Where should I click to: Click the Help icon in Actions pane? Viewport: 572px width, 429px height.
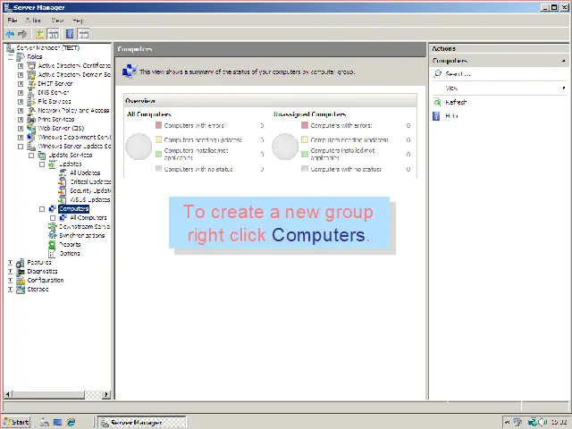point(437,116)
